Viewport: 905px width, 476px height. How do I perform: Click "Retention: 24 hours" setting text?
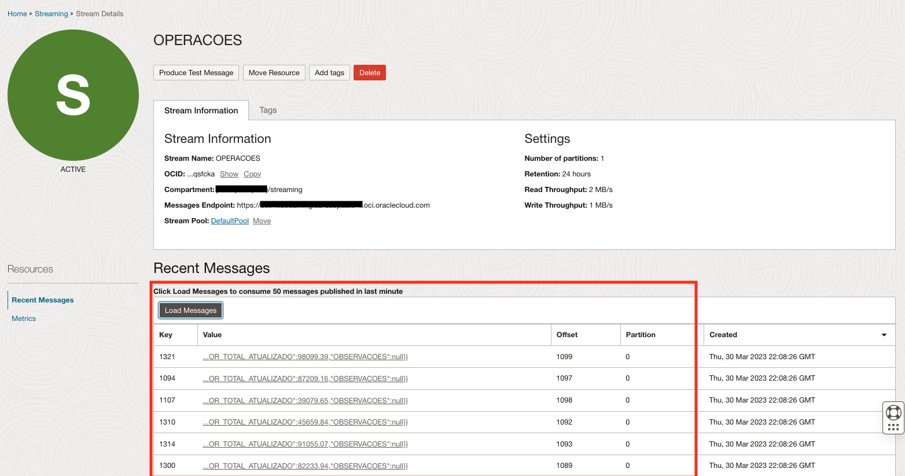point(558,174)
